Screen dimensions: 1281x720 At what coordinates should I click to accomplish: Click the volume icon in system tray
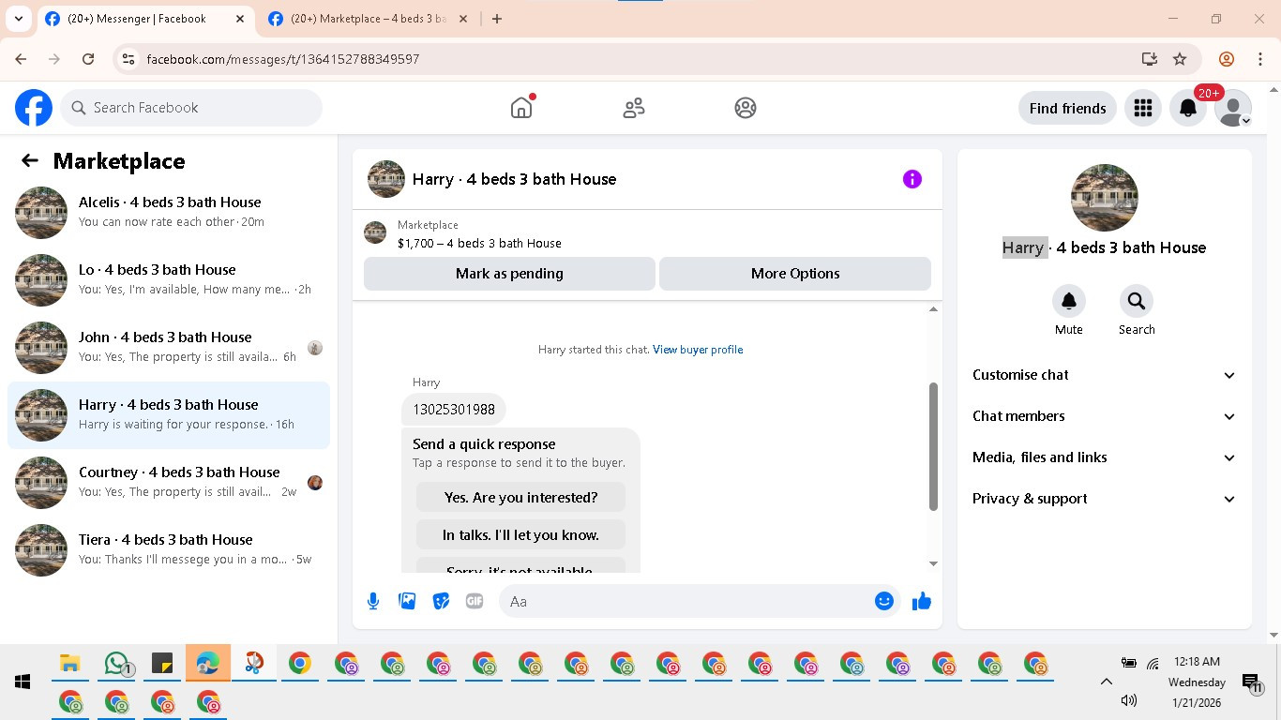(x=1129, y=700)
